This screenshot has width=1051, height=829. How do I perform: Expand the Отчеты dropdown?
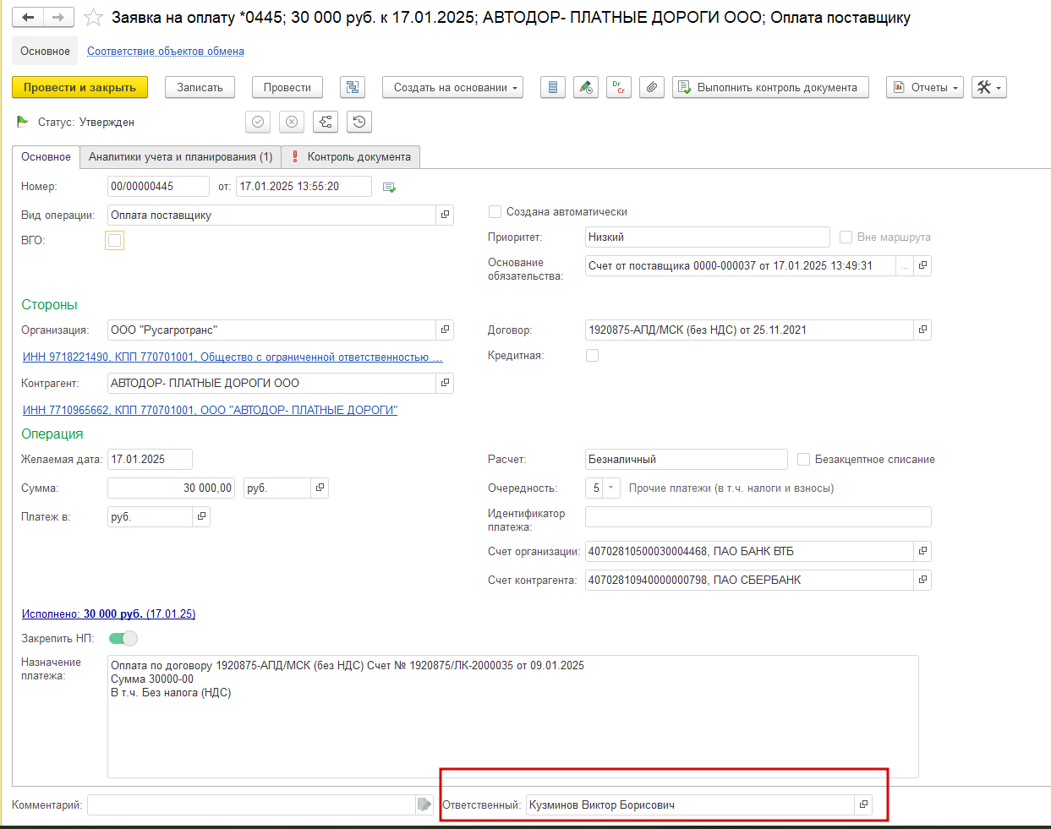(x=925, y=87)
